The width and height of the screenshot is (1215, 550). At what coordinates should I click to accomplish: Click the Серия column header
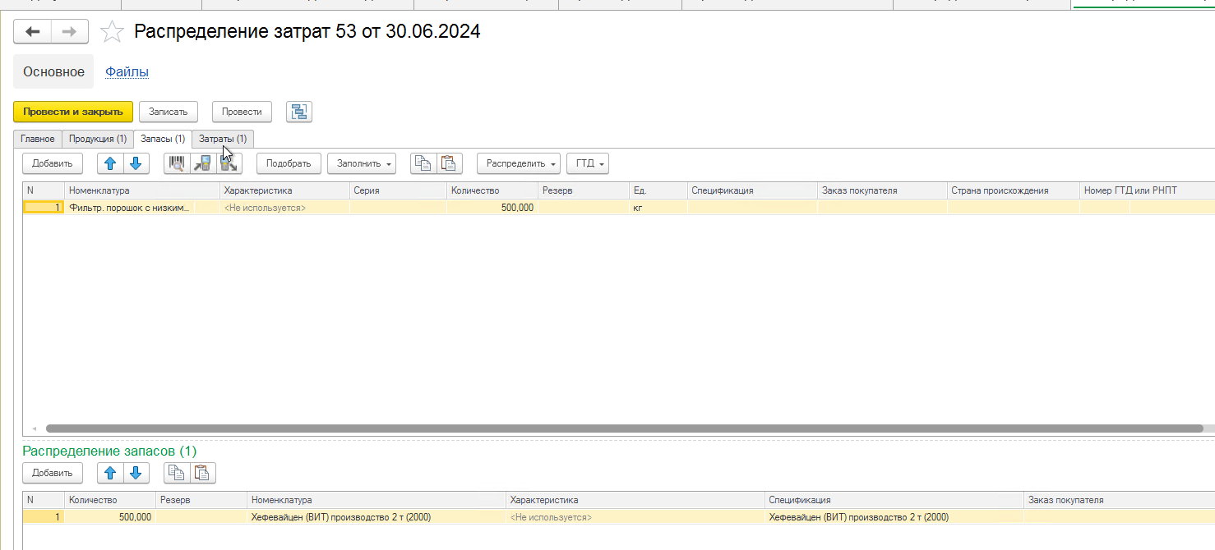pos(398,190)
